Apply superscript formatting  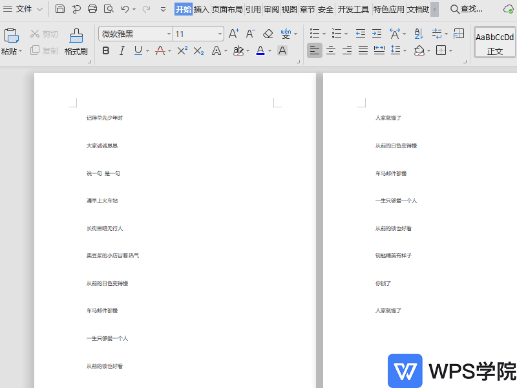(x=182, y=50)
